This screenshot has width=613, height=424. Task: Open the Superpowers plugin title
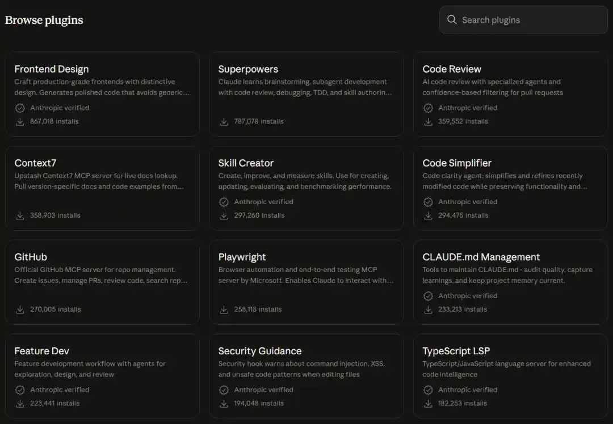pos(248,69)
